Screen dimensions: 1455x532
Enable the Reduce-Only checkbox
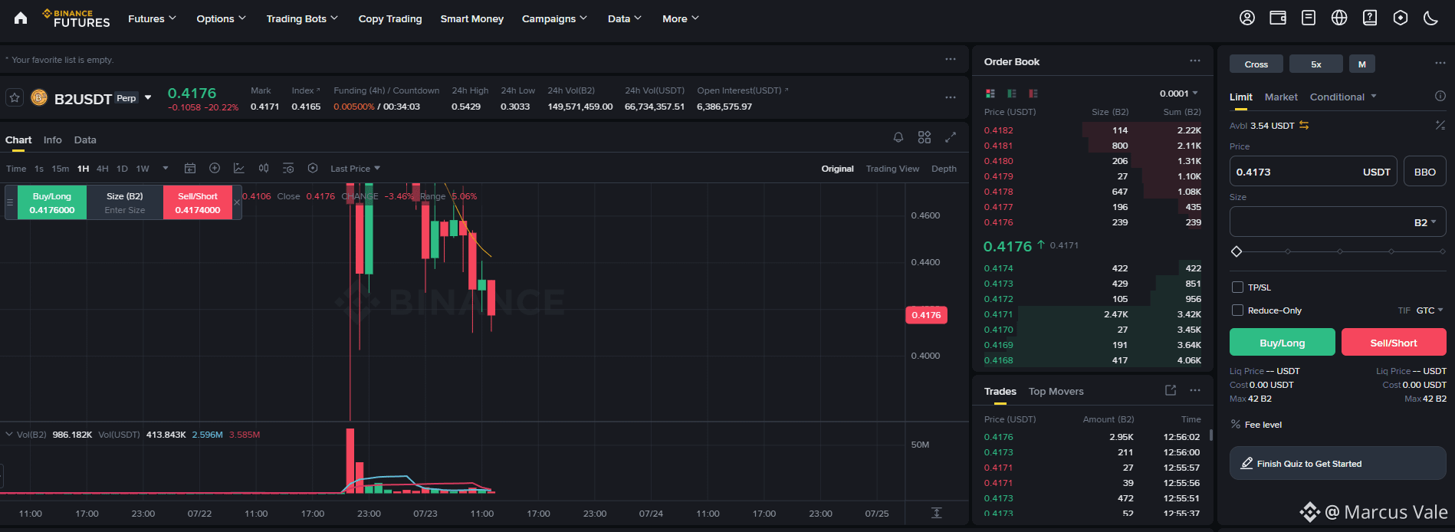pyautogui.click(x=1237, y=310)
